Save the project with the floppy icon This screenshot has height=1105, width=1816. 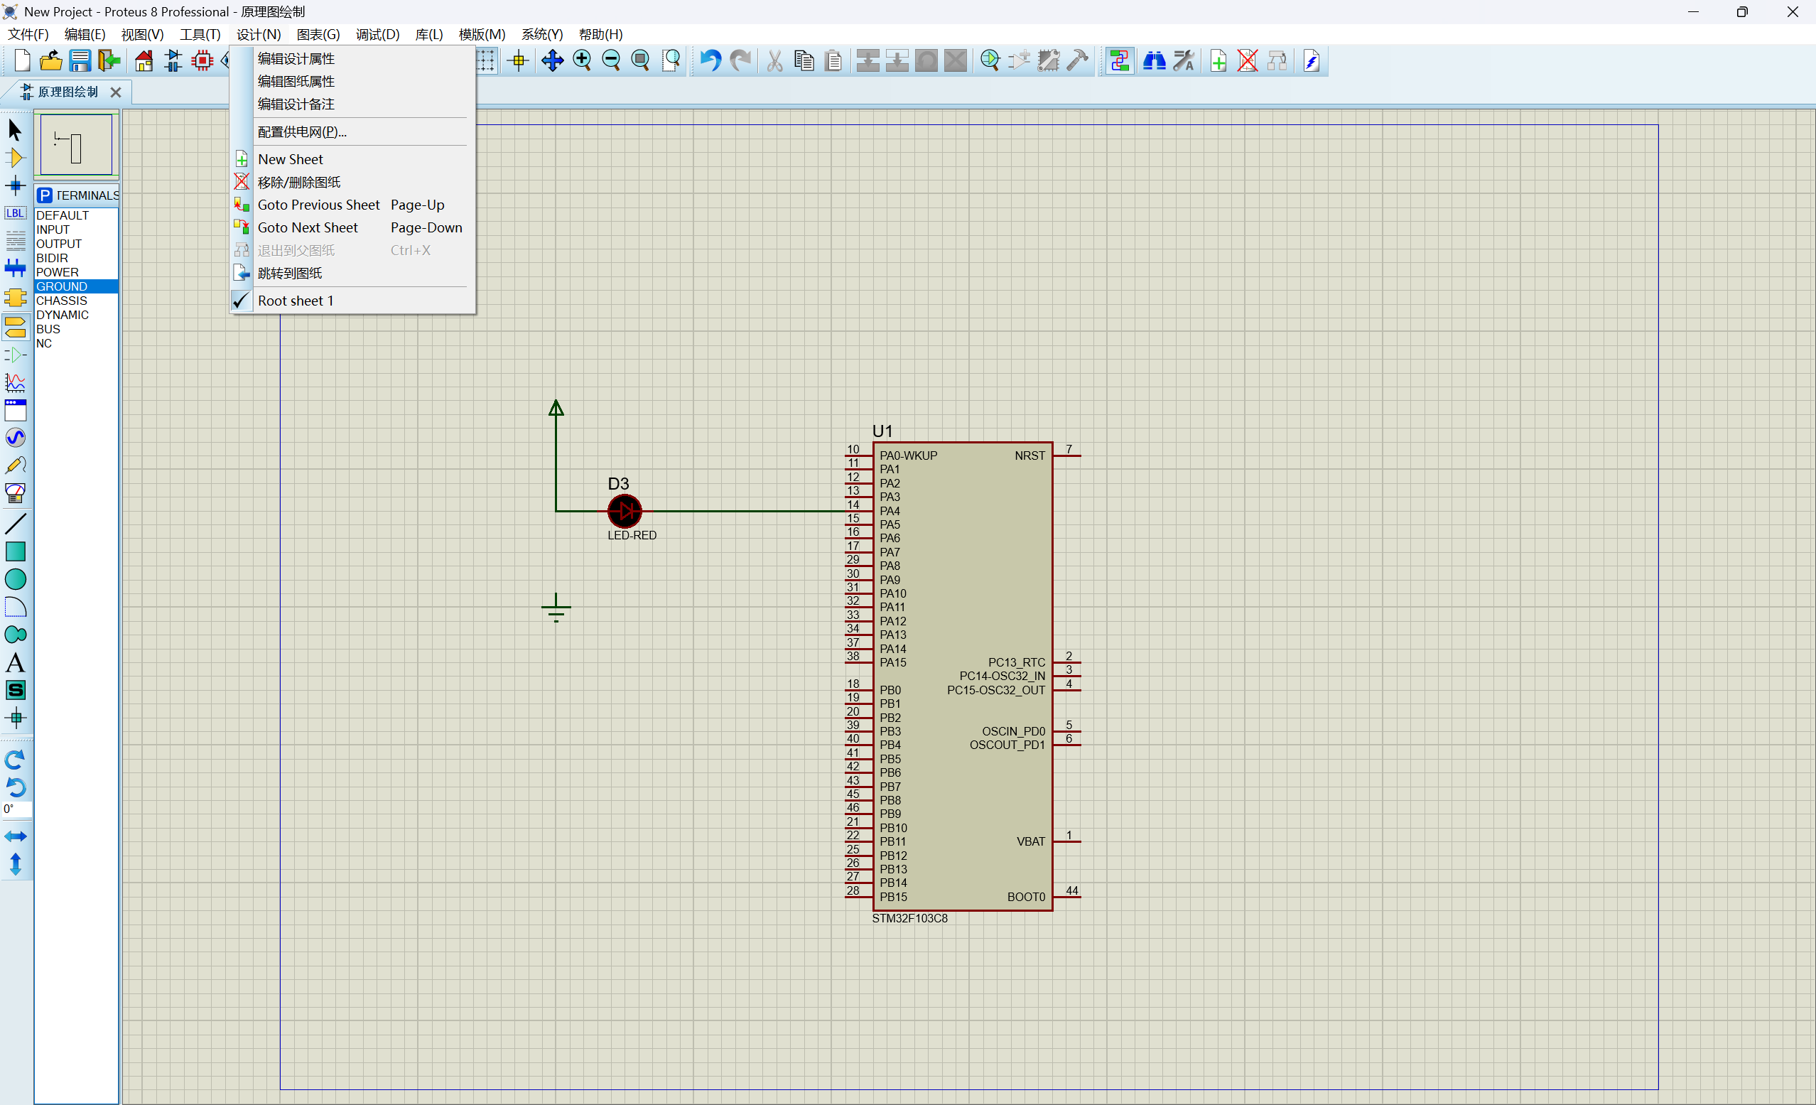tap(80, 60)
